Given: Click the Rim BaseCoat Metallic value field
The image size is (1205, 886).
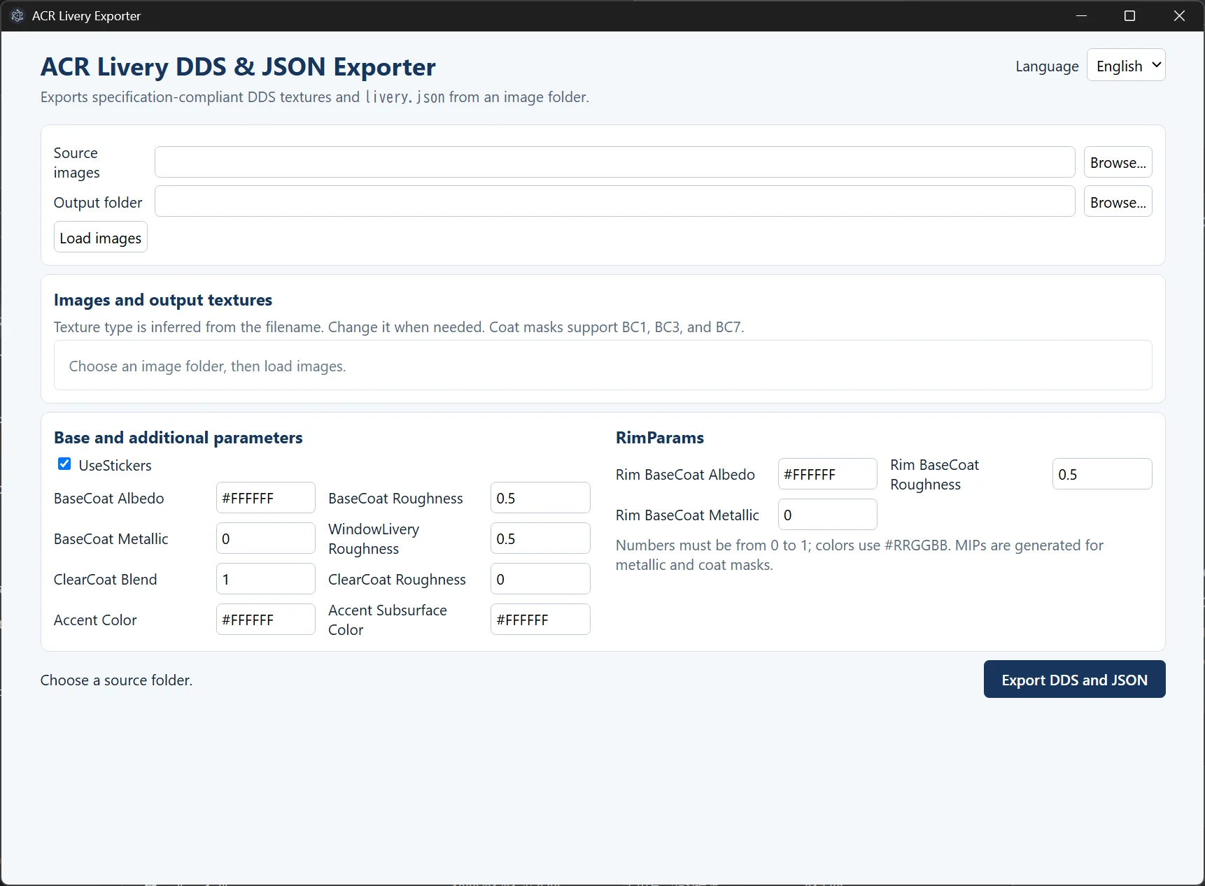Looking at the screenshot, I should point(827,515).
